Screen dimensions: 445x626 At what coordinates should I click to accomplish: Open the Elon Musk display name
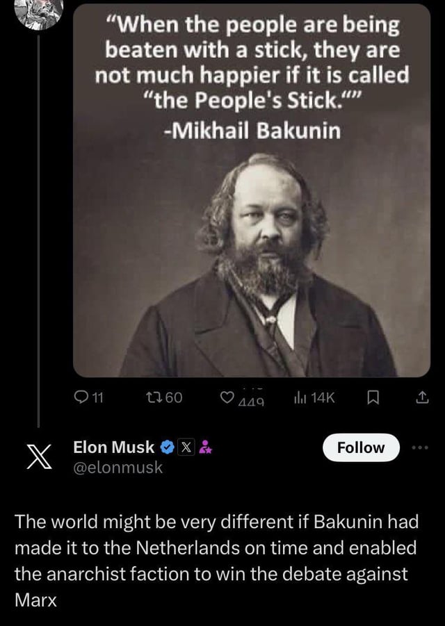coord(114,447)
